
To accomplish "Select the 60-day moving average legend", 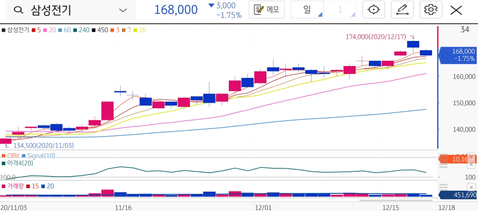I will (64, 30).
